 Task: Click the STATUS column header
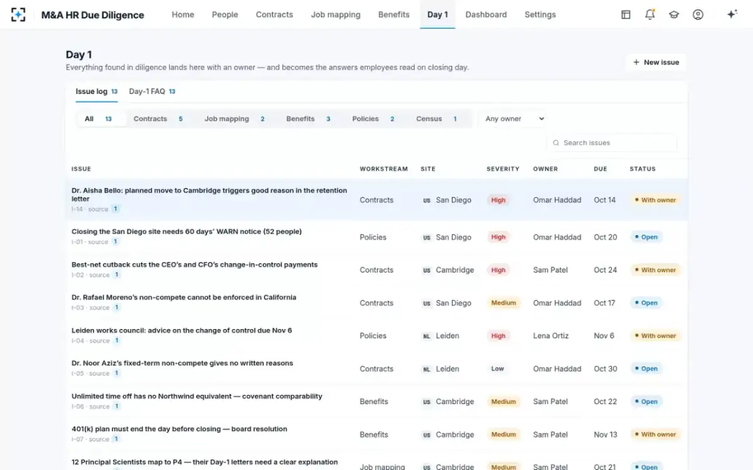point(643,169)
